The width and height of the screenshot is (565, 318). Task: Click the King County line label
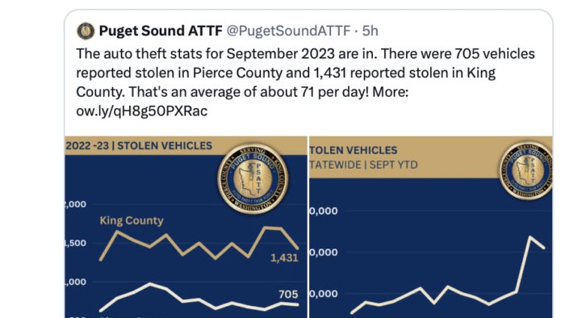[x=132, y=220]
